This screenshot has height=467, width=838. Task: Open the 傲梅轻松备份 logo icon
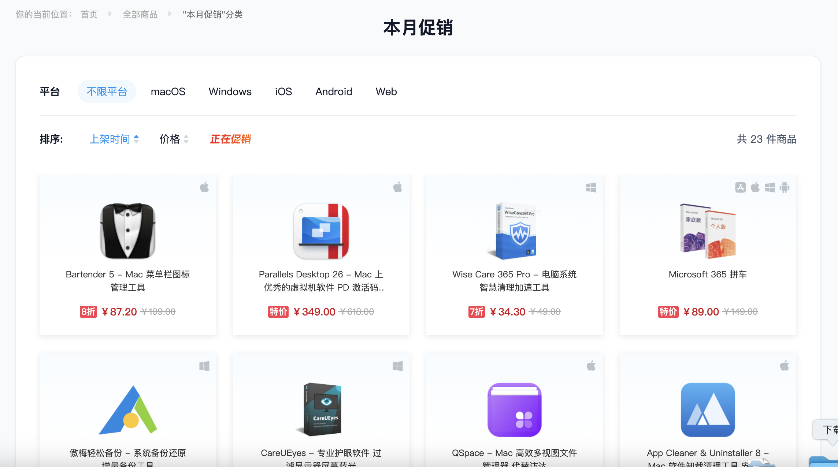coord(128,410)
